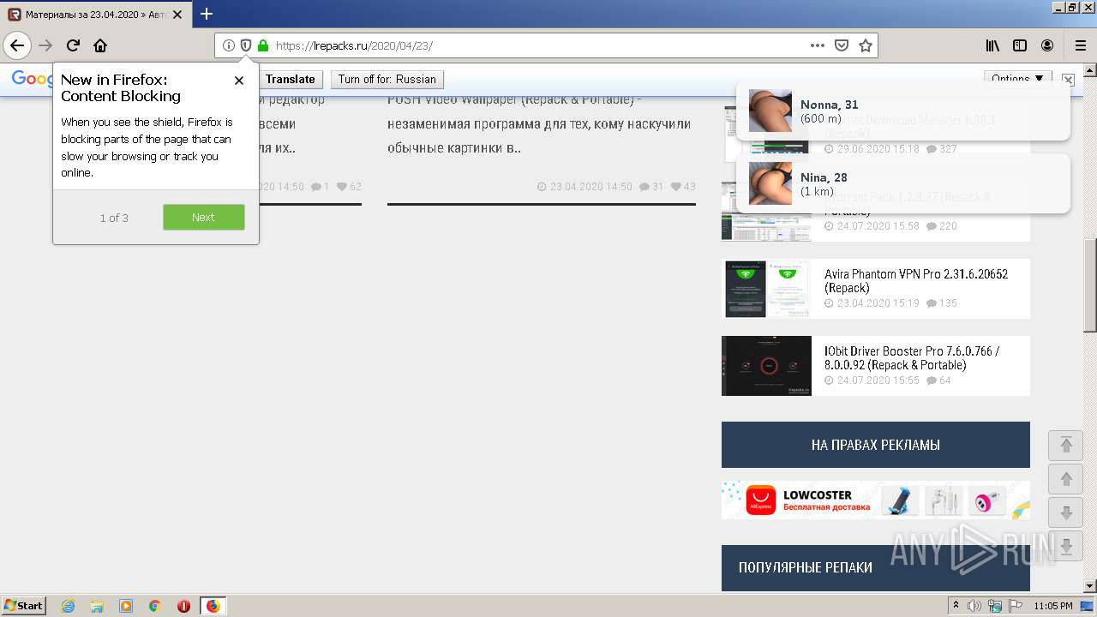The height and width of the screenshot is (617, 1097).
Task: Open the content blocking shield icon
Action: click(x=245, y=45)
